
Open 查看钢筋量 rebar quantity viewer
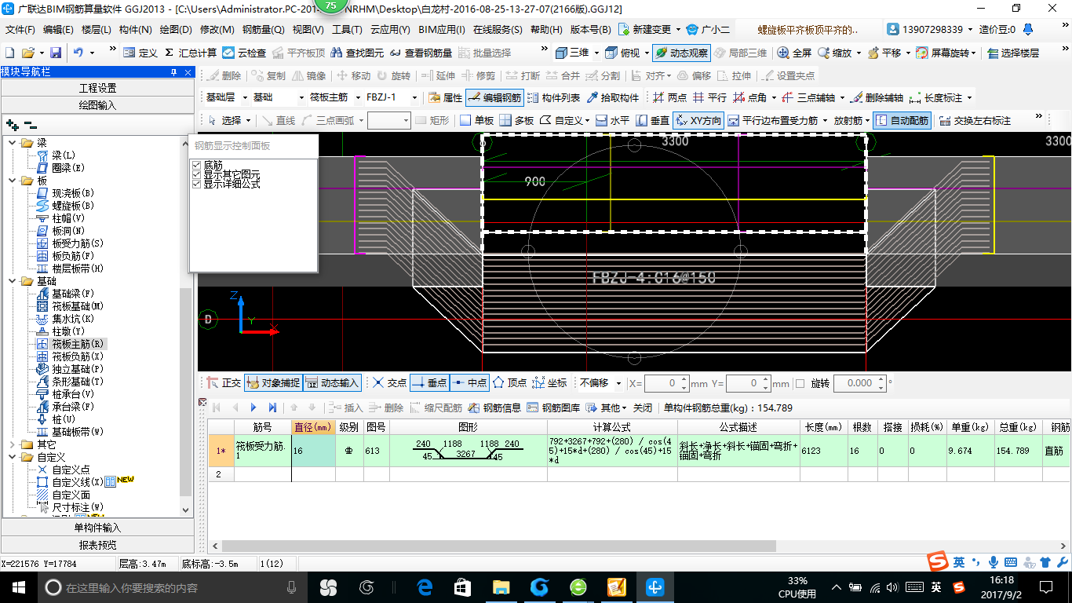[x=421, y=53]
